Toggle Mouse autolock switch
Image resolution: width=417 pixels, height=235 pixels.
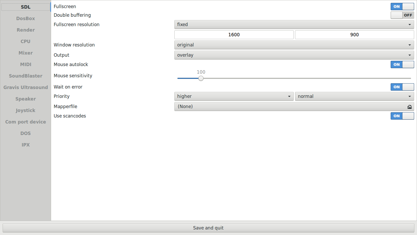tap(402, 64)
